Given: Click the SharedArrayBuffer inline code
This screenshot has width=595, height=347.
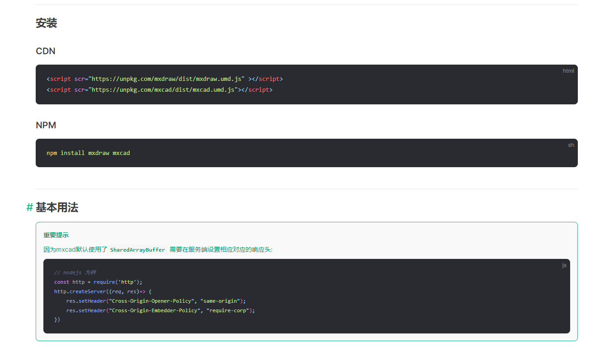Looking at the screenshot, I should click(138, 249).
